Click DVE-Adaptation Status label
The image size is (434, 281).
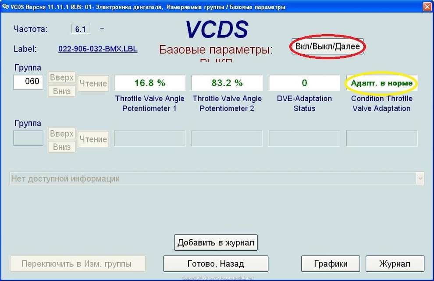(304, 103)
